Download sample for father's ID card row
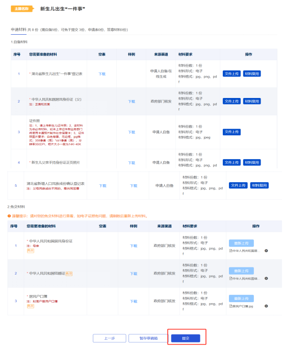The image size is (283, 347). 132,102
